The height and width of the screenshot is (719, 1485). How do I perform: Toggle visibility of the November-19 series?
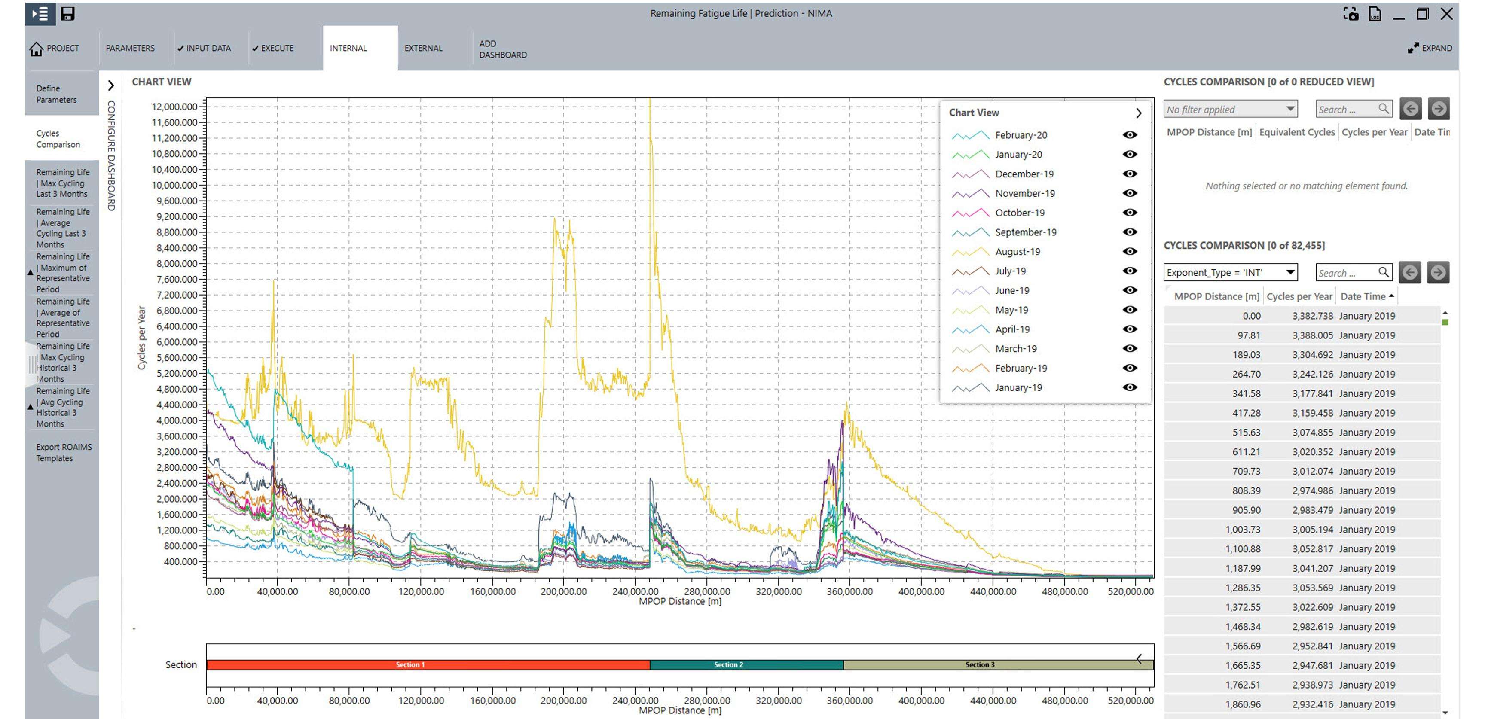point(1130,193)
